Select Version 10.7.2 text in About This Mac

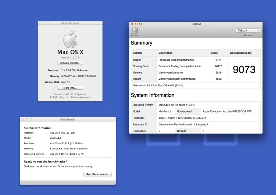70,57
